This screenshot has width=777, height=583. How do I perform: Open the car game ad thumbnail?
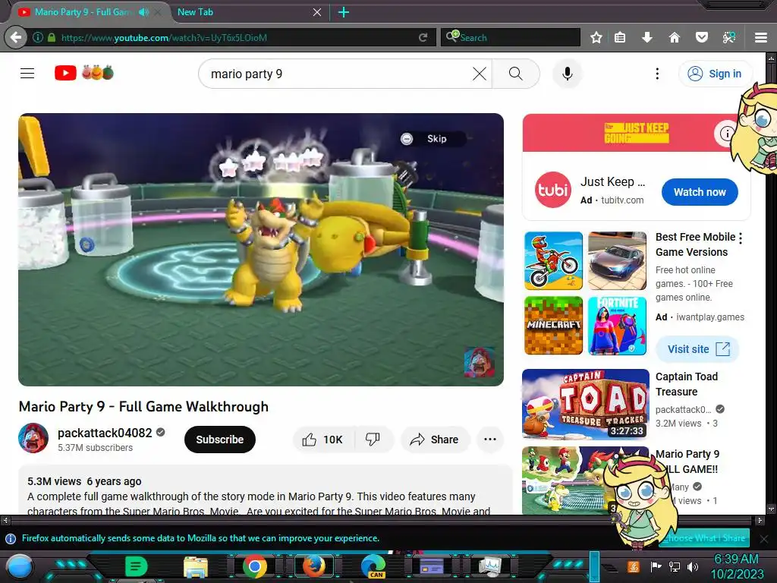point(617,260)
